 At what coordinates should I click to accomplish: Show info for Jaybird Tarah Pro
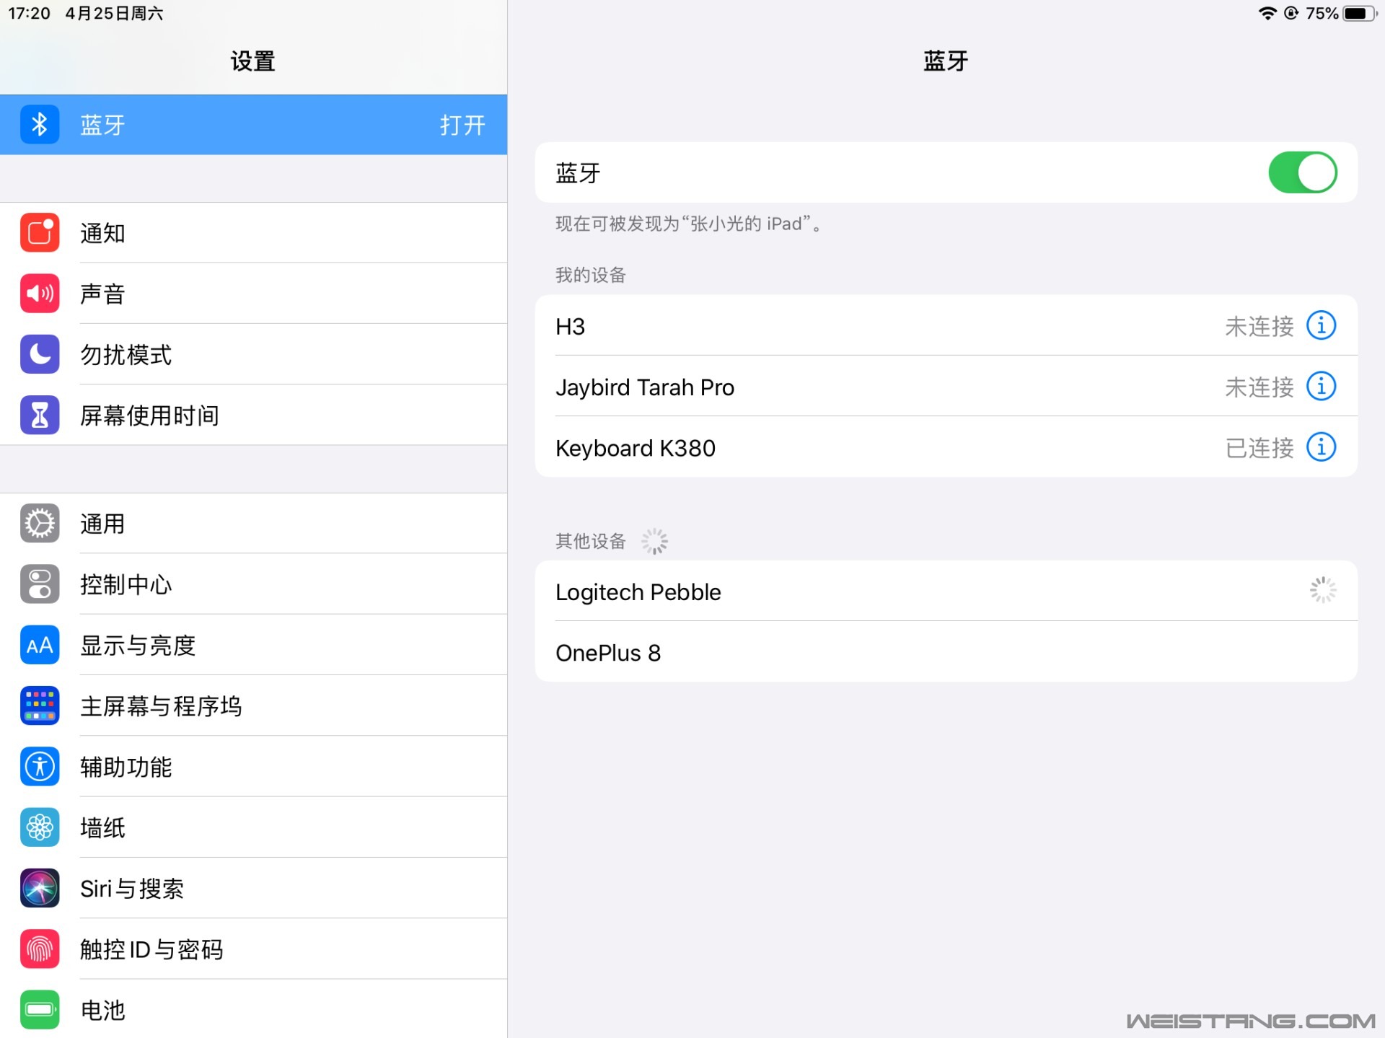click(1322, 386)
